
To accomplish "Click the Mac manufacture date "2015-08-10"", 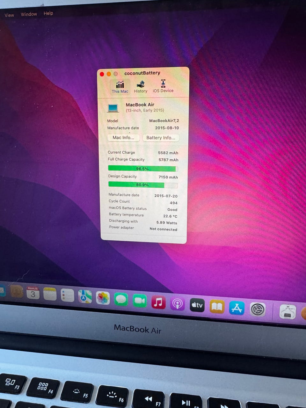I will point(167,128).
